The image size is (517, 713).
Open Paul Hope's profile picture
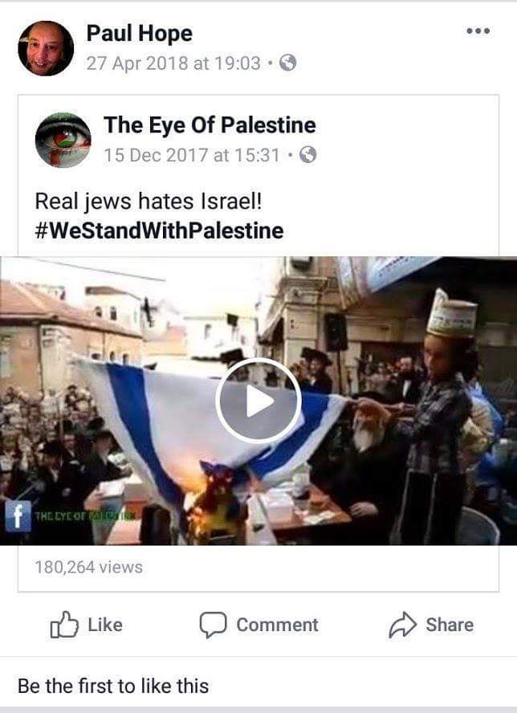click(x=46, y=48)
